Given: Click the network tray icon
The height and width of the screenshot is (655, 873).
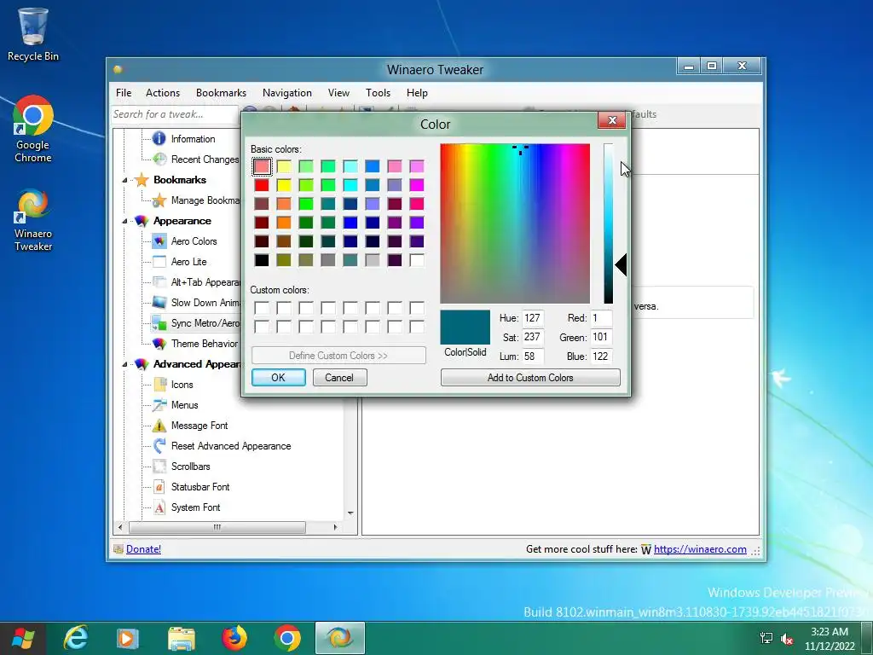Looking at the screenshot, I should pyautogui.click(x=766, y=638).
